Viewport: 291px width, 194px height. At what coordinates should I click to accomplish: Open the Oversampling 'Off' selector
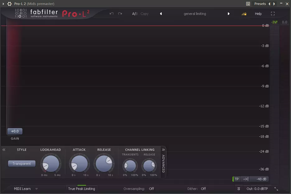151,189
